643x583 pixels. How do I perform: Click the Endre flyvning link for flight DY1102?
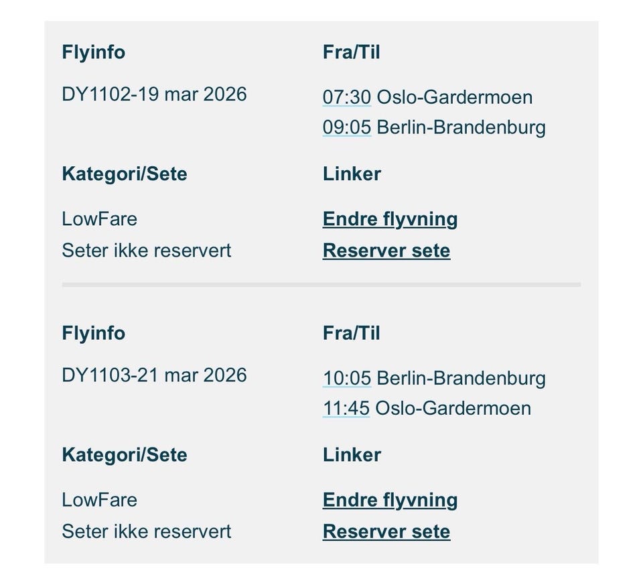[390, 218]
